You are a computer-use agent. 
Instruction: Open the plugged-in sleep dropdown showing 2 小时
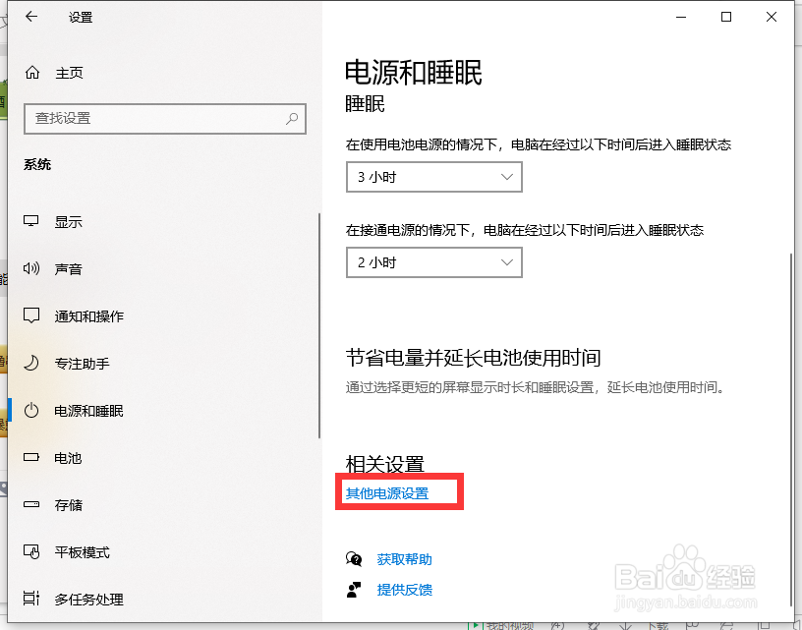click(x=433, y=262)
